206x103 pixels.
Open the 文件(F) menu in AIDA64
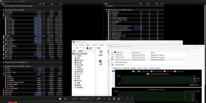[x=75, y=45]
